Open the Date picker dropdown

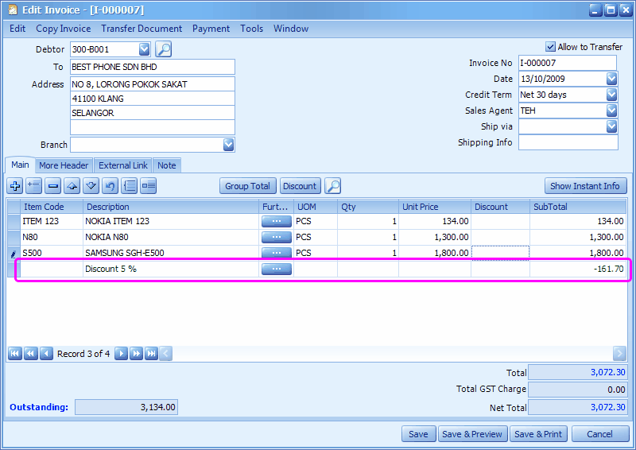[x=611, y=79]
